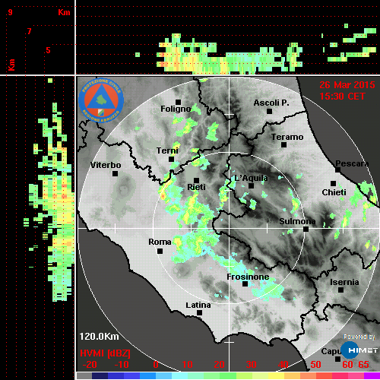This screenshot has height=380, width=380.
Task: Click the yellow swatch in the color scale
Action: tap(276, 375)
